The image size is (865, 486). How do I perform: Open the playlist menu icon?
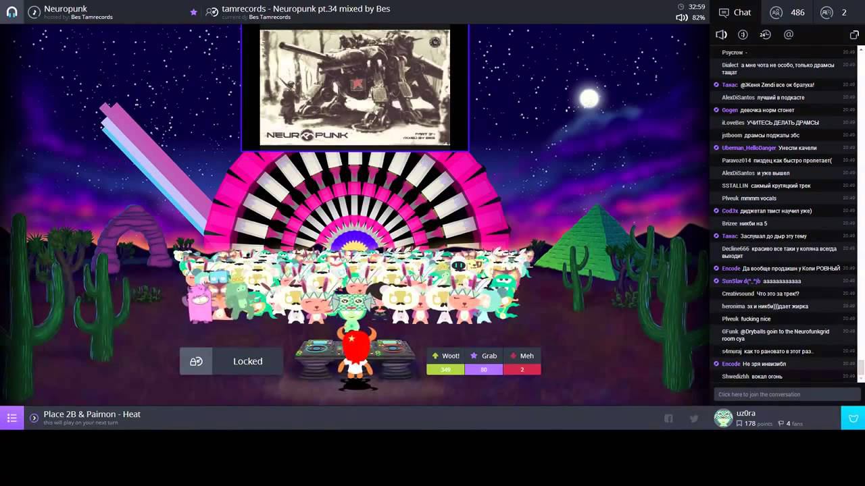click(x=11, y=418)
